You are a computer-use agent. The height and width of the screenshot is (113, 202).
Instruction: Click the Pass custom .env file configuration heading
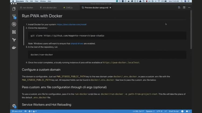click(64, 87)
